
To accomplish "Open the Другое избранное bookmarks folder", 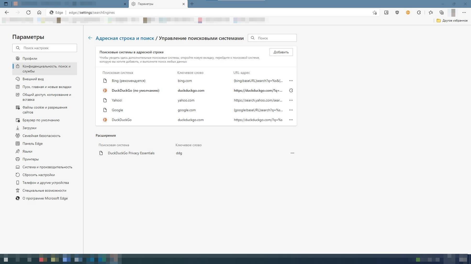I will click(452, 21).
